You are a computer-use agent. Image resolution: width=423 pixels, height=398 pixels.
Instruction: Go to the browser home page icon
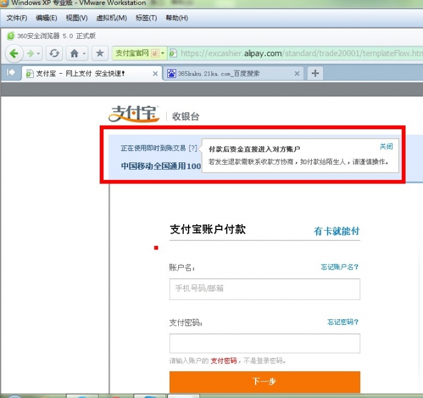[74, 53]
